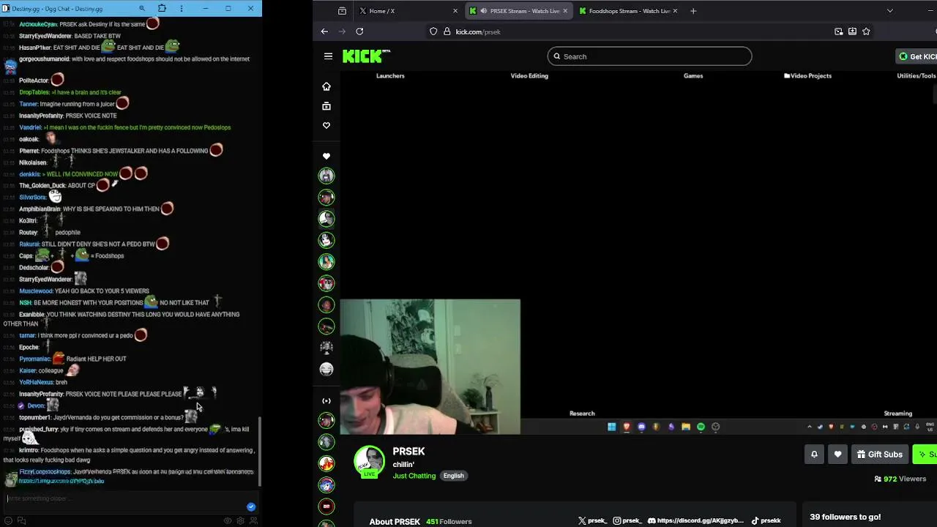
Task: Click username Pyromaniac in chat
Action: 34,359
